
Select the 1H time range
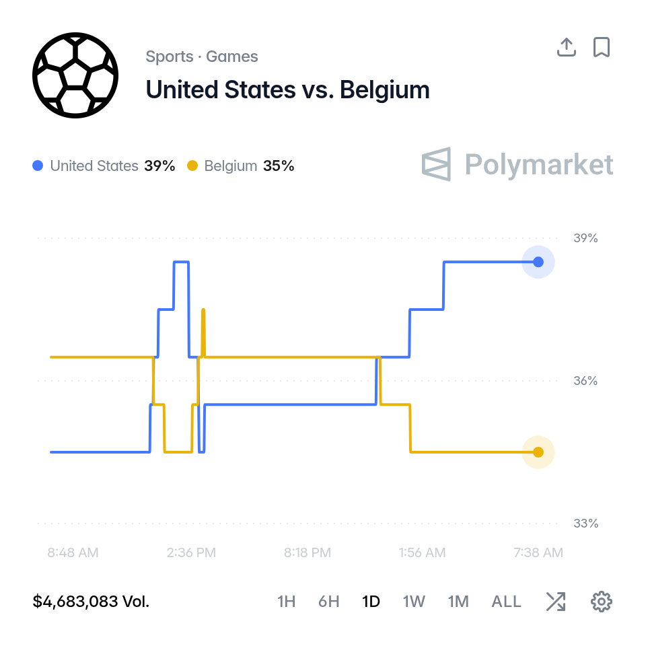coord(287,602)
